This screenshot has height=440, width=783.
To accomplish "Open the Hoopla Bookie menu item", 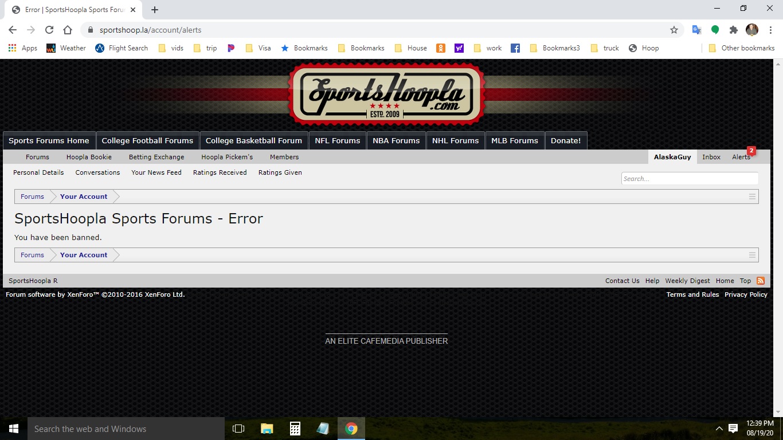I will [x=89, y=157].
